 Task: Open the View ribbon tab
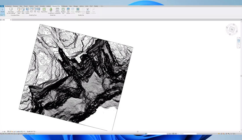[x=70, y=6]
